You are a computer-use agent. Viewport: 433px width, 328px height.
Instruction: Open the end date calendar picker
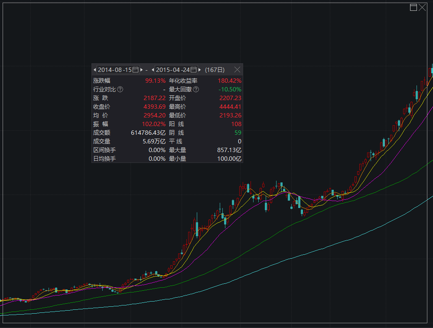194,70
